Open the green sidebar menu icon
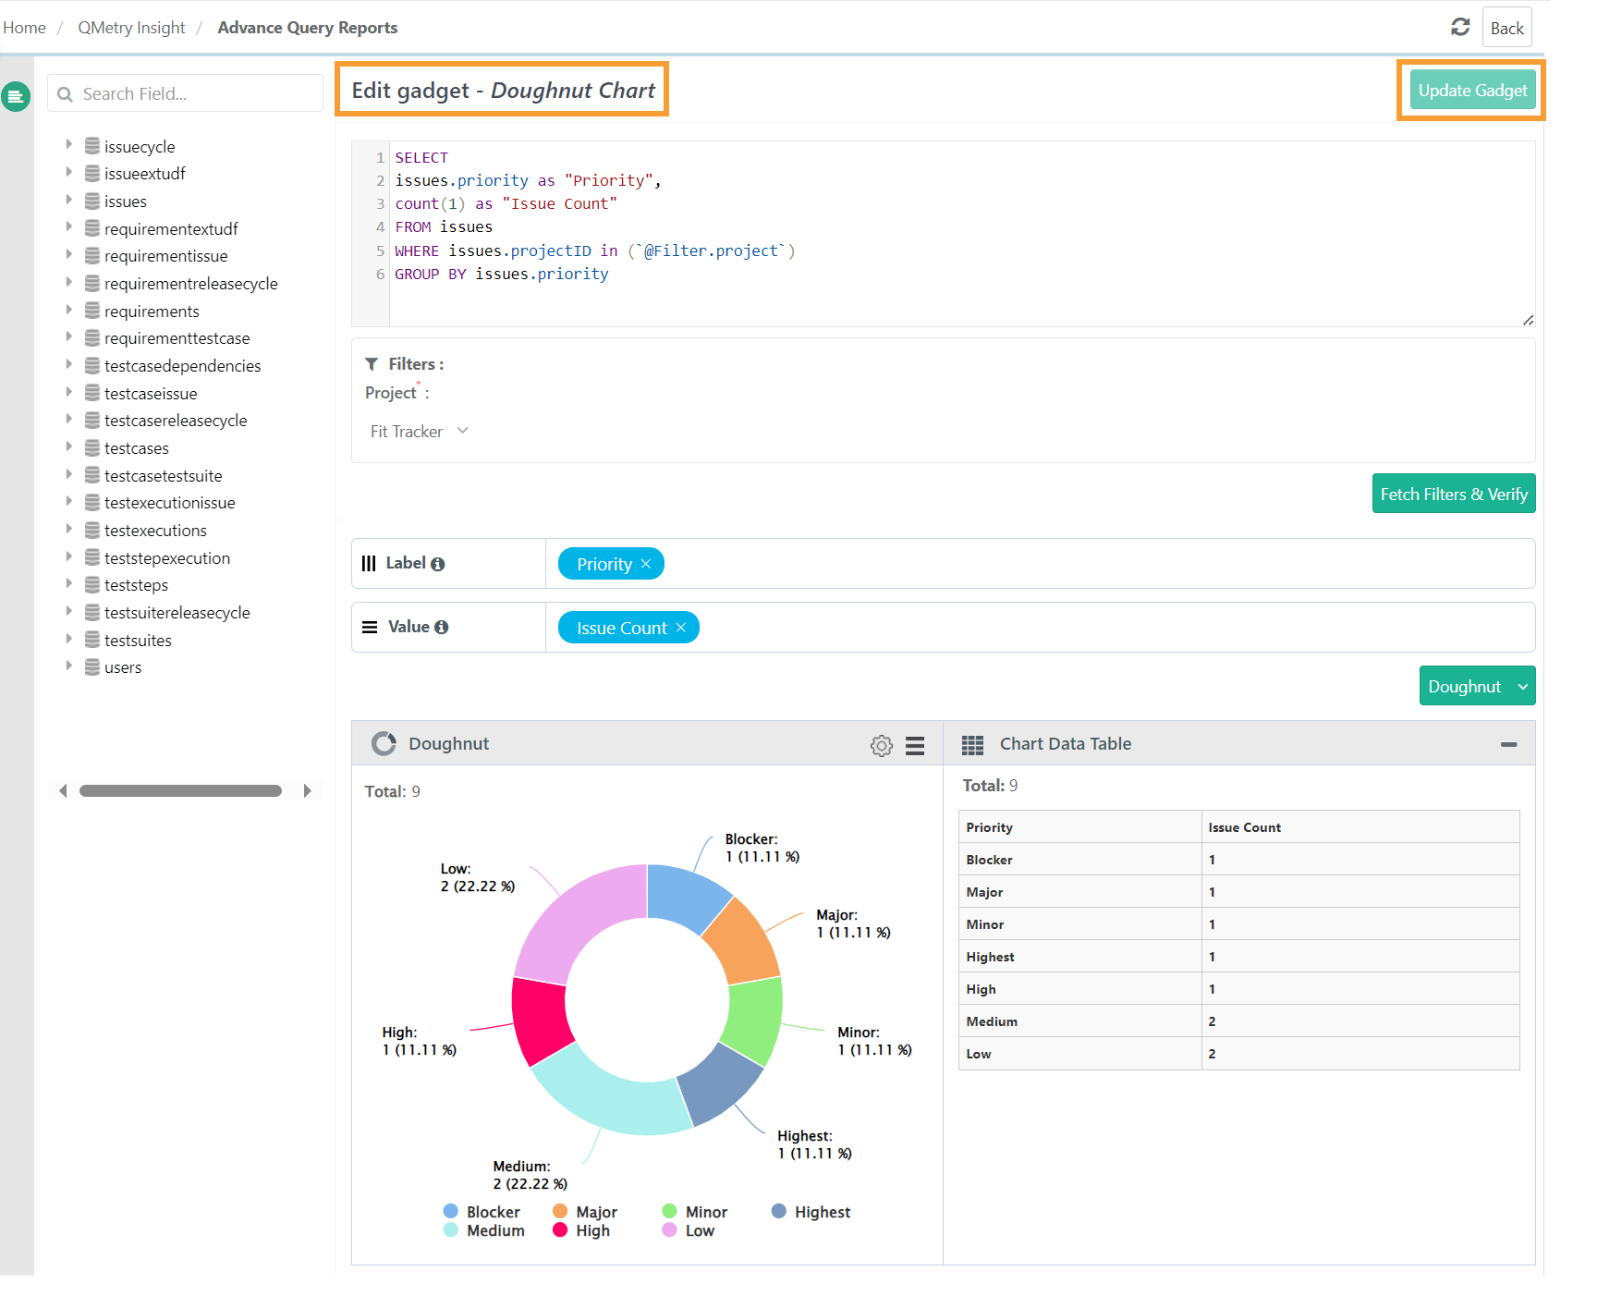The image size is (1622, 1308). tap(16, 95)
